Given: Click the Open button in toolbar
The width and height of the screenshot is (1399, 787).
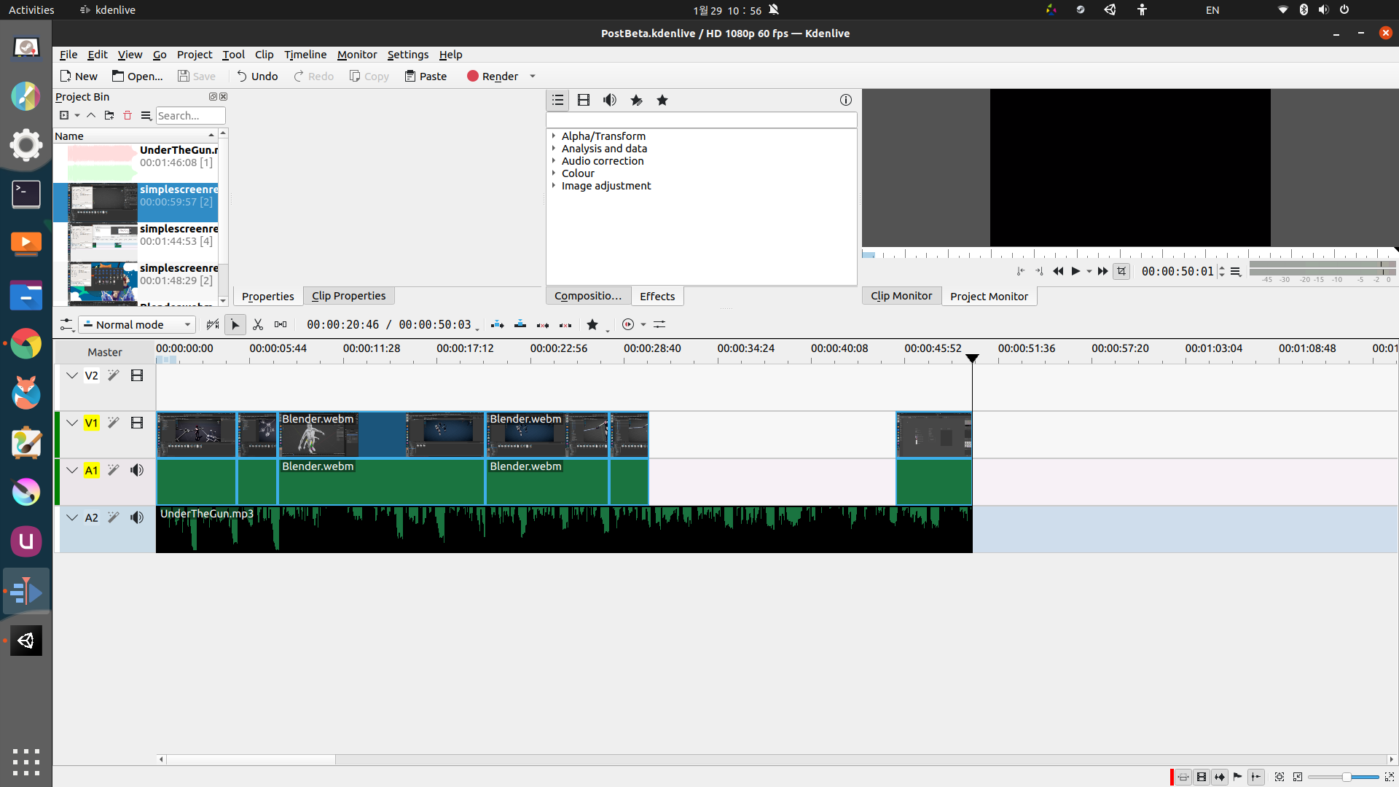Looking at the screenshot, I should click(138, 76).
